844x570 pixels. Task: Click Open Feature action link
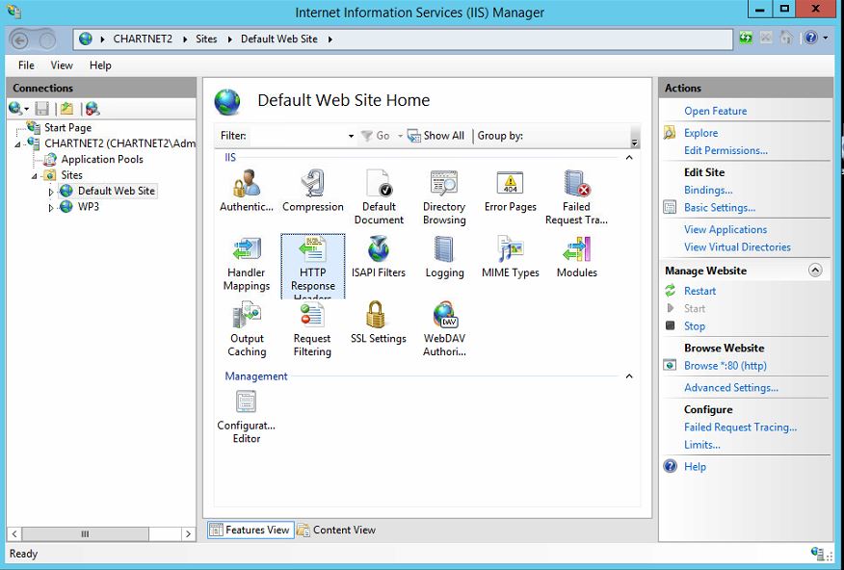(x=715, y=111)
